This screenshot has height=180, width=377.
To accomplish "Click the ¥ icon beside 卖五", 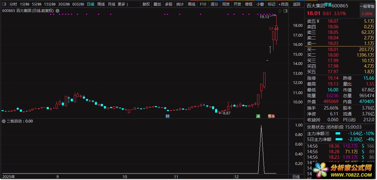I will (318, 21).
